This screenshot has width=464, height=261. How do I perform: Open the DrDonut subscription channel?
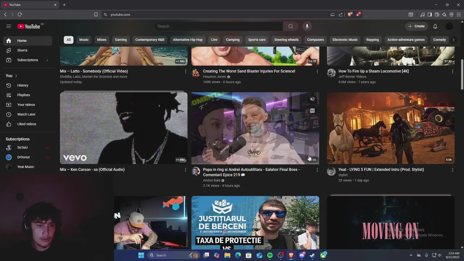coord(28,157)
